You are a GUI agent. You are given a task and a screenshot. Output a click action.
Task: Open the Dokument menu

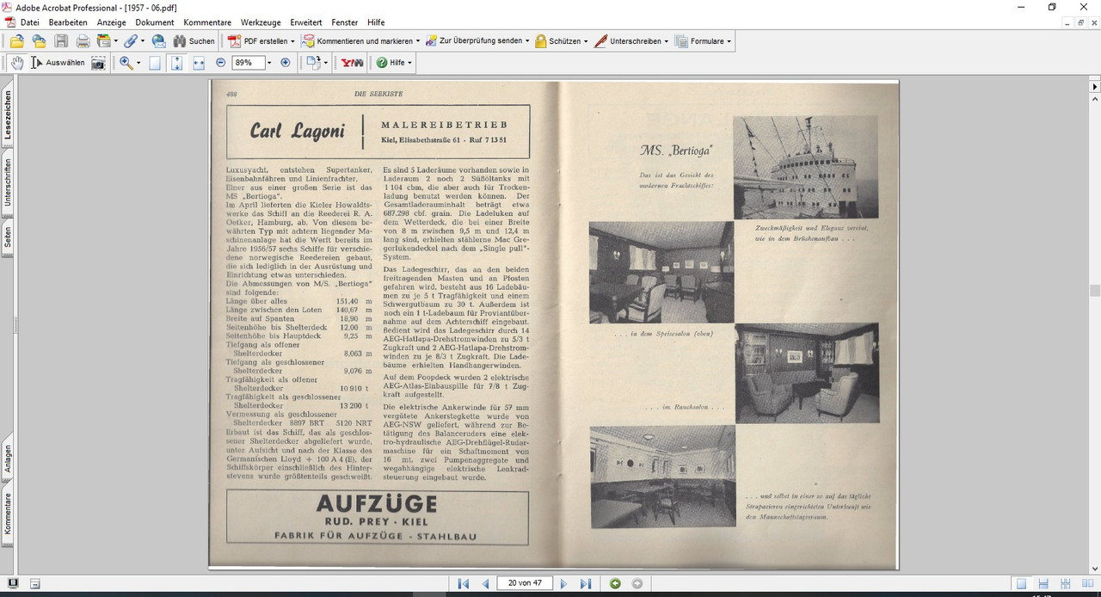pyautogui.click(x=155, y=22)
